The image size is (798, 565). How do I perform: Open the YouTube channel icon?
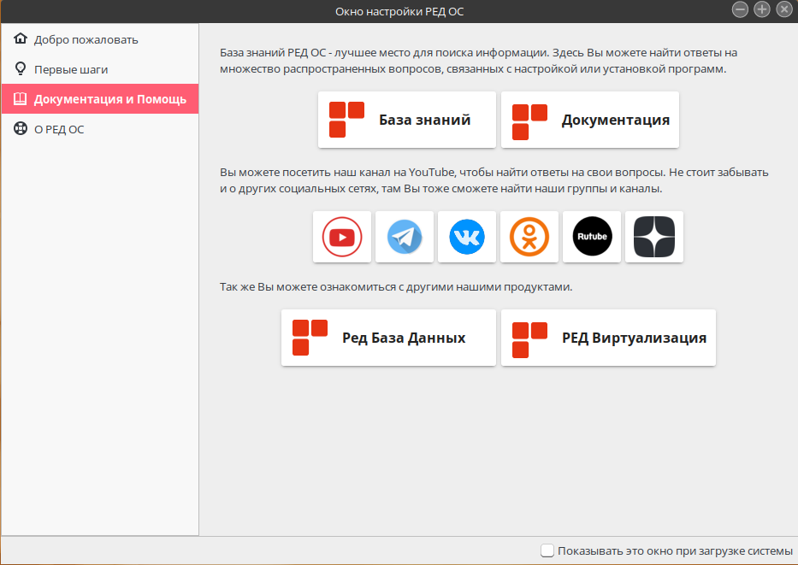[x=342, y=237]
